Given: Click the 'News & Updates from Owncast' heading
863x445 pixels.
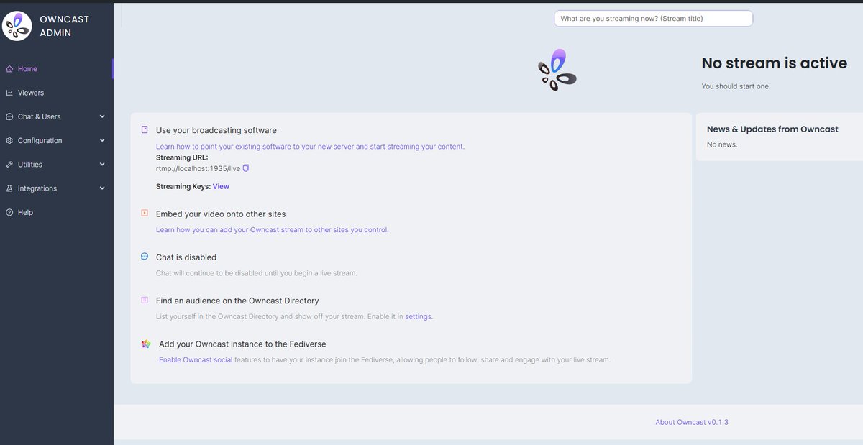Looking at the screenshot, I should [772, 129].
